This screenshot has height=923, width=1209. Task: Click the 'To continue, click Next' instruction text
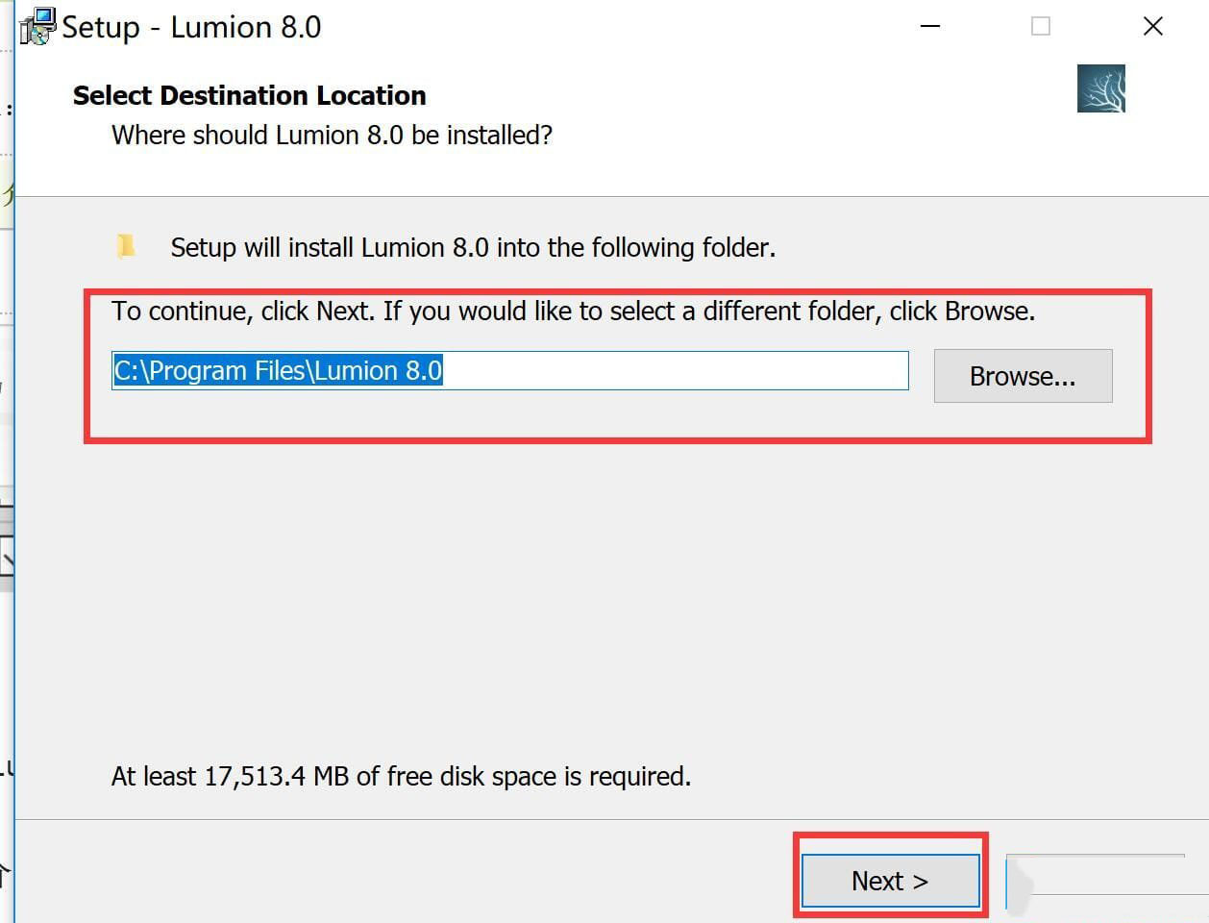click(572, 311)
